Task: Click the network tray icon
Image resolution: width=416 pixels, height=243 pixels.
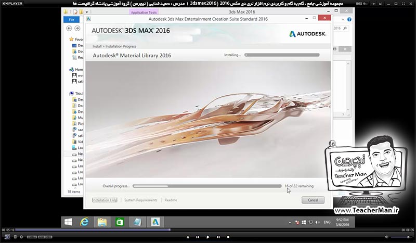Action: tap(310, 222)
